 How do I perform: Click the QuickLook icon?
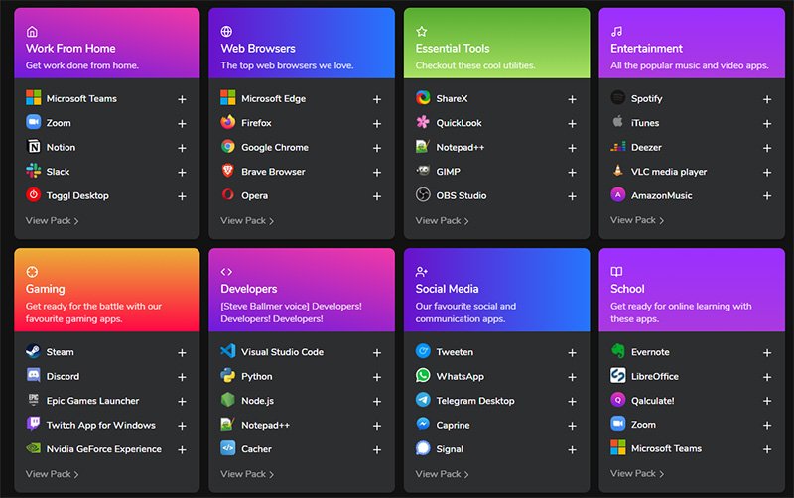coord(423,122)
